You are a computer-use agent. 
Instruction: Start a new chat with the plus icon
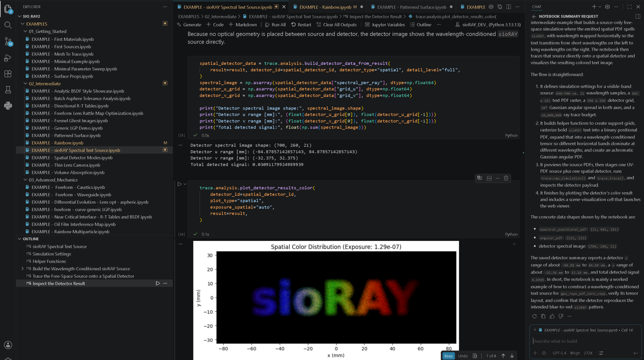point(594,7)
